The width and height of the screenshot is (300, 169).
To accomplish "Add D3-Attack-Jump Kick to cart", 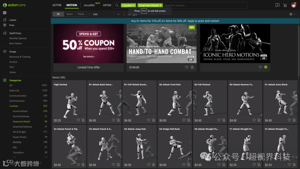I will 154,165.
